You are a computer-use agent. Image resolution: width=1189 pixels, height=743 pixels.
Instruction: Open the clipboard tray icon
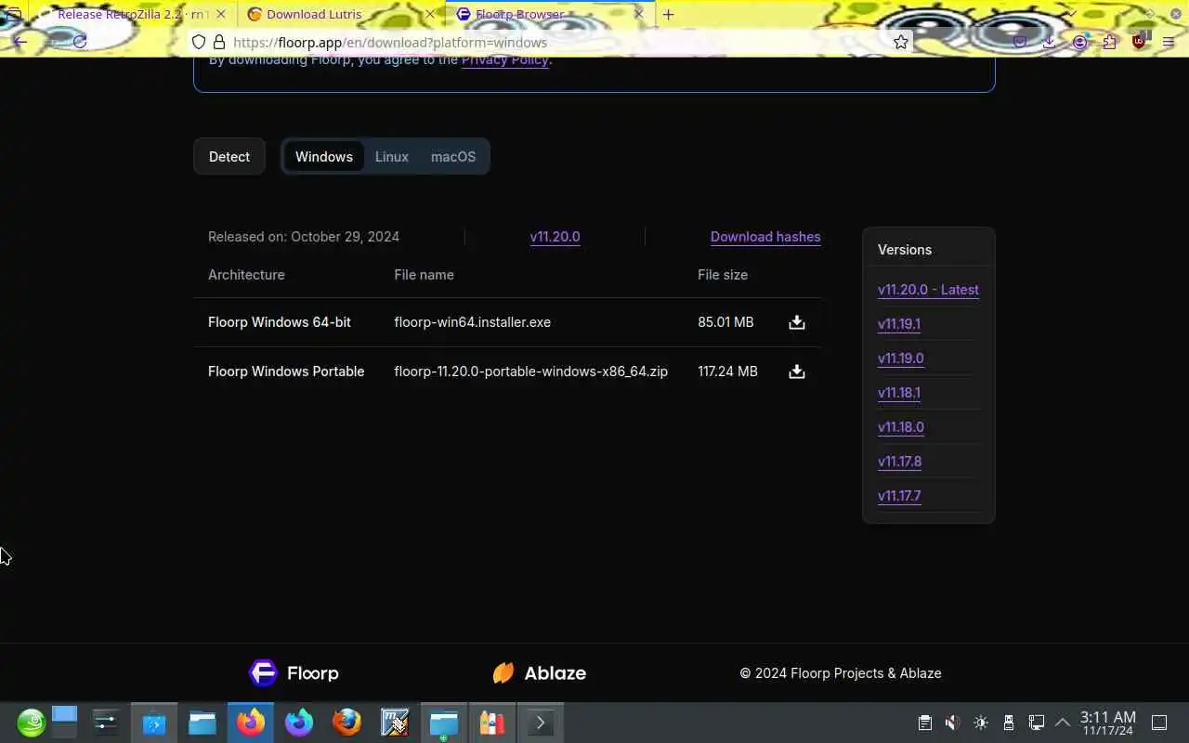(924, 723)
